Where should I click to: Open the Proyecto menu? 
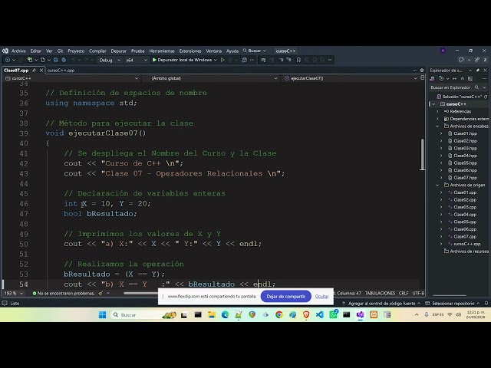pos(76,51)
